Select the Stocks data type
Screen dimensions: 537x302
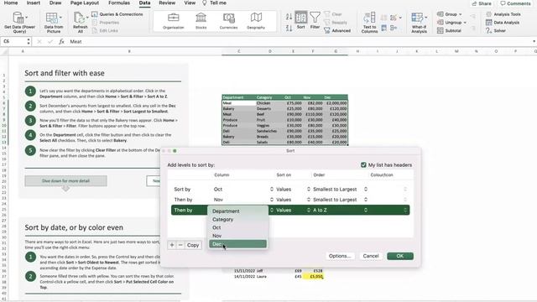pyautogui.click(x=201, y=21)
